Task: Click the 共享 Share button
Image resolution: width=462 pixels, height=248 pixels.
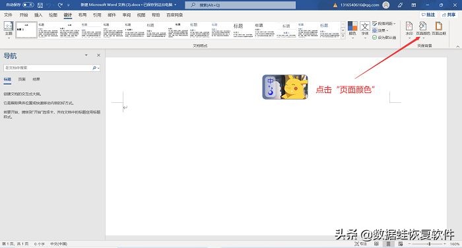Action: [449, 15]
